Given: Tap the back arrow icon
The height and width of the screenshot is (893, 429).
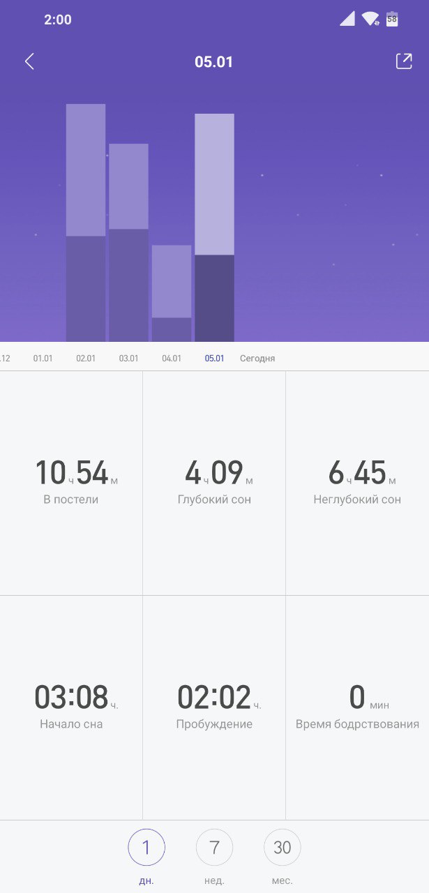Looking at the screenshot, I should [29, 61].
